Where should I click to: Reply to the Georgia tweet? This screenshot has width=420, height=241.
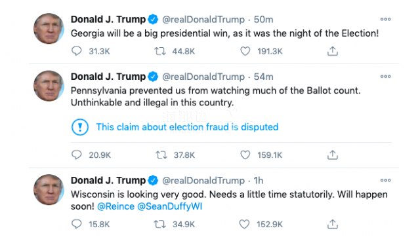coord(77,51)
